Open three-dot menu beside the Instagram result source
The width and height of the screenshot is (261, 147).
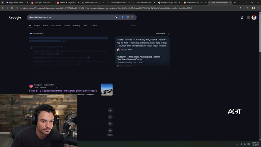tap(56, 87)
